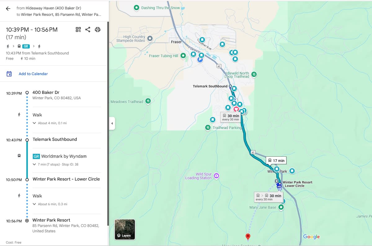Click the parking marker near Fraser Tubing Hill

200,60
